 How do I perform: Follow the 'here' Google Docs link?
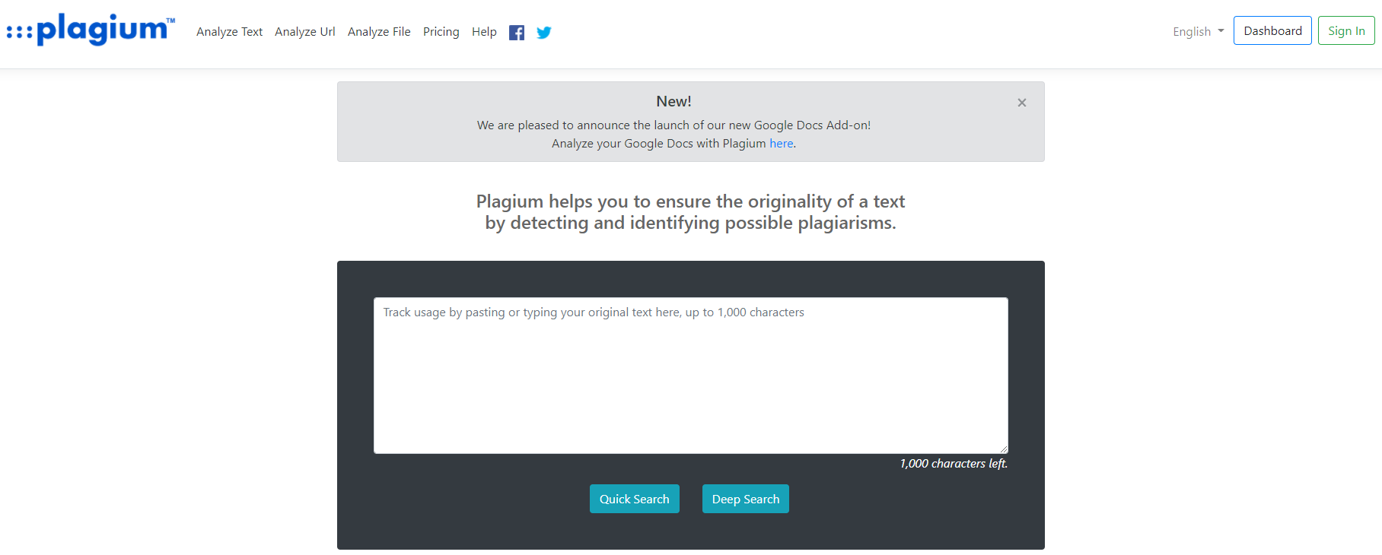[781, 144]
